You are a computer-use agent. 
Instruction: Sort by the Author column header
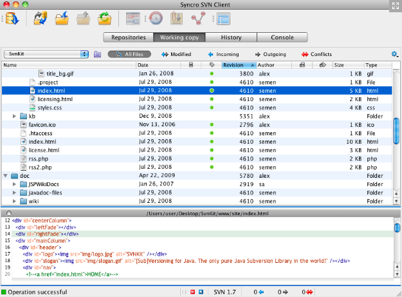(x=274, y=65)
